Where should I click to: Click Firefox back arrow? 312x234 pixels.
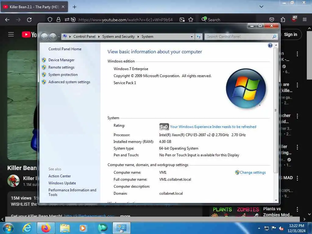[7, 20]
